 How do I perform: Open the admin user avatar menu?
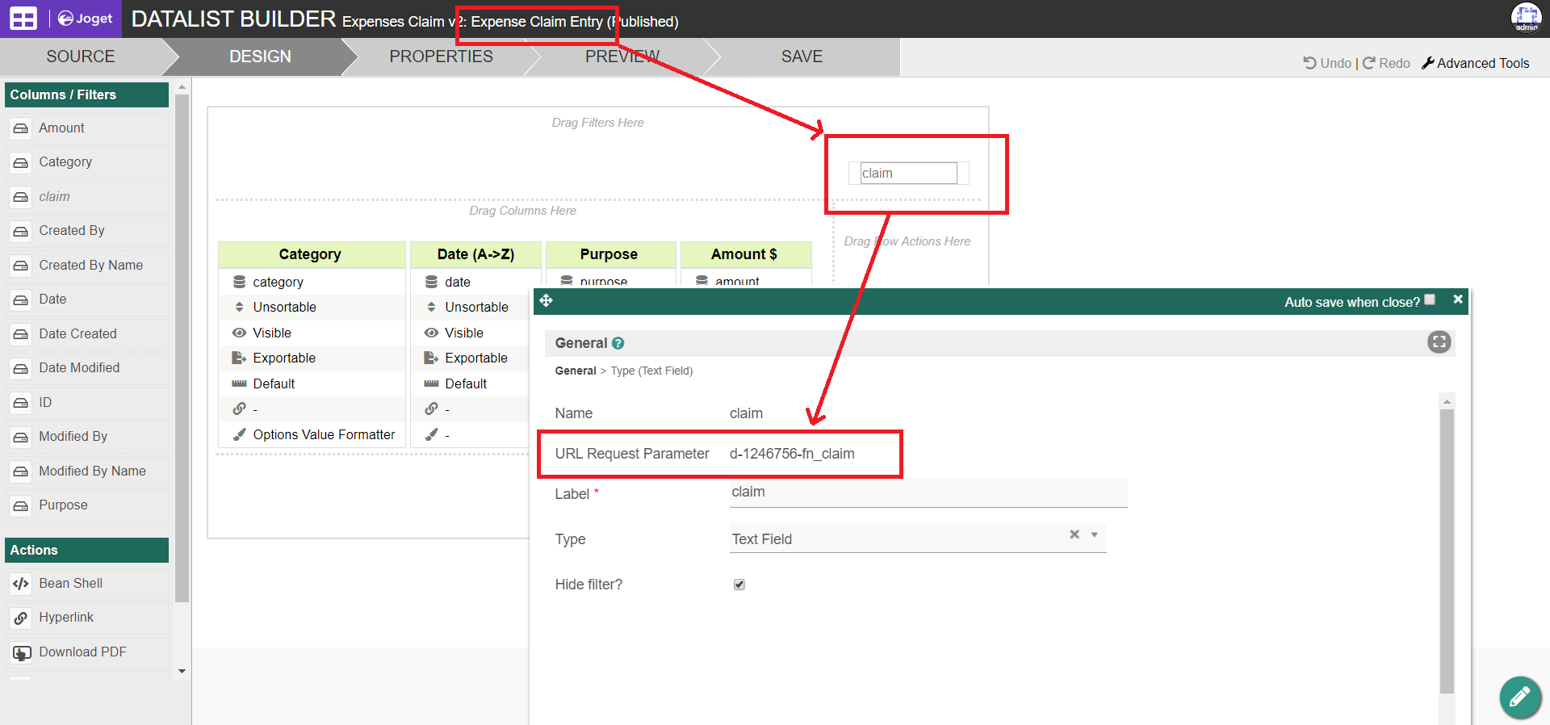(1526, 18)
